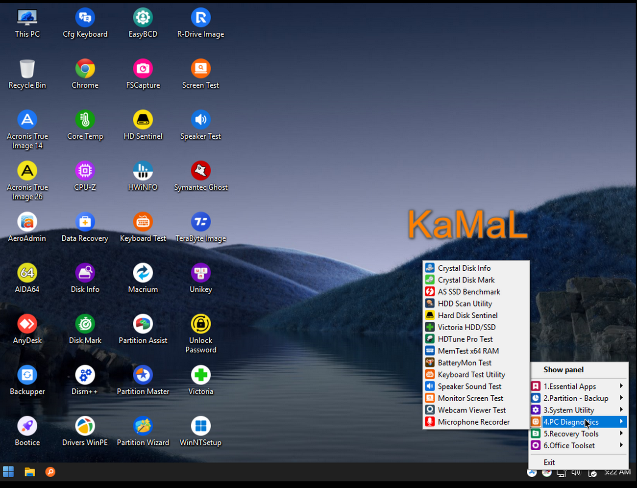Expand the 1.Essential Apps submenu

pyautogui.click(x=579, y=386)
